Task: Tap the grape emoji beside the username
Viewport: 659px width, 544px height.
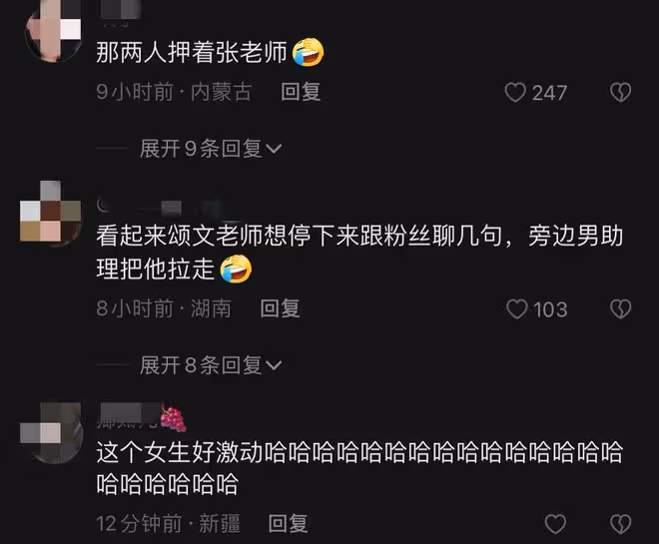Action: pos(173,418)
